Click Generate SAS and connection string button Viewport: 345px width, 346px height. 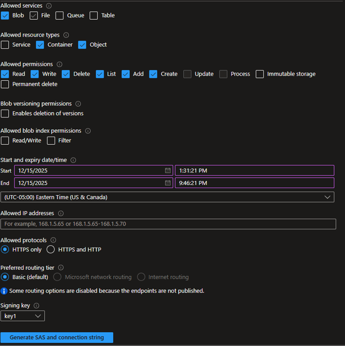point(57,338)
